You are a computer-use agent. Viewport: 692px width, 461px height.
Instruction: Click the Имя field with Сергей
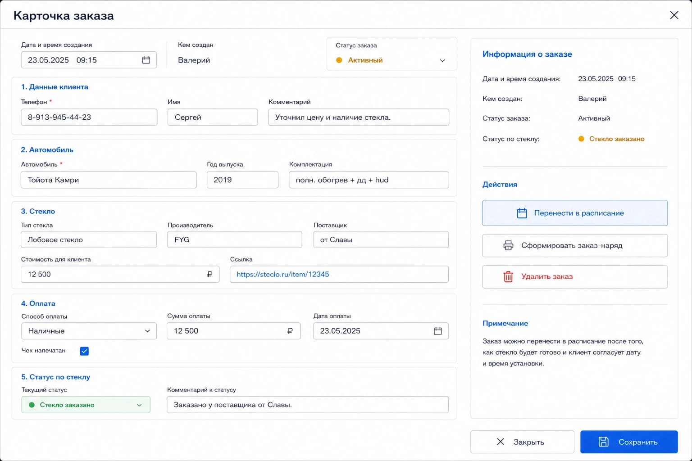[x=213, y=117]
